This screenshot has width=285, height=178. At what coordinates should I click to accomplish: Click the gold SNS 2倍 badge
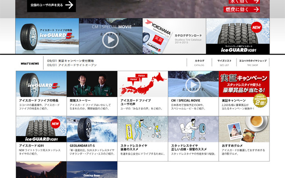tap(260, 101)
